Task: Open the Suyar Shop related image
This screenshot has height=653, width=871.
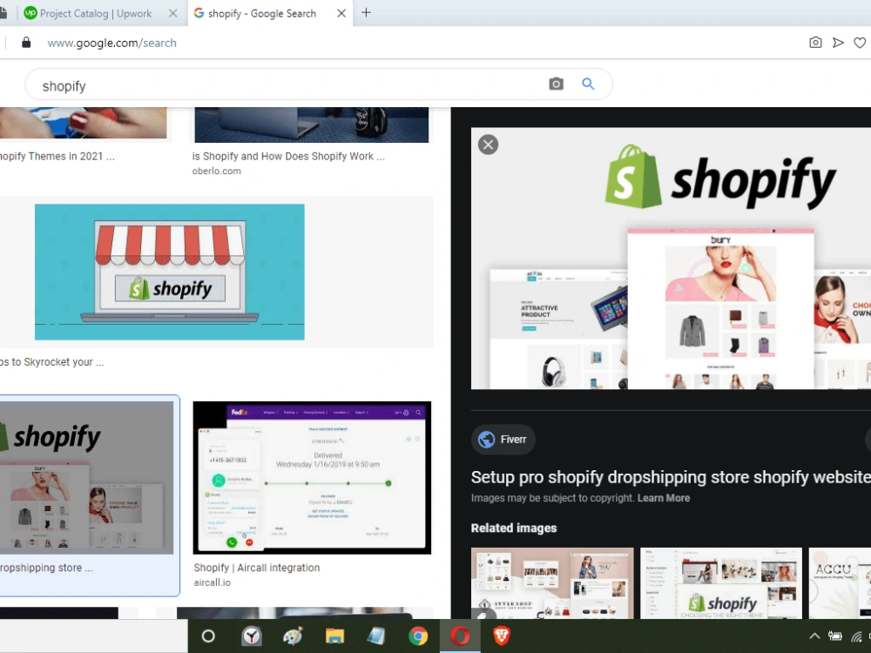Action: [552, 583]
